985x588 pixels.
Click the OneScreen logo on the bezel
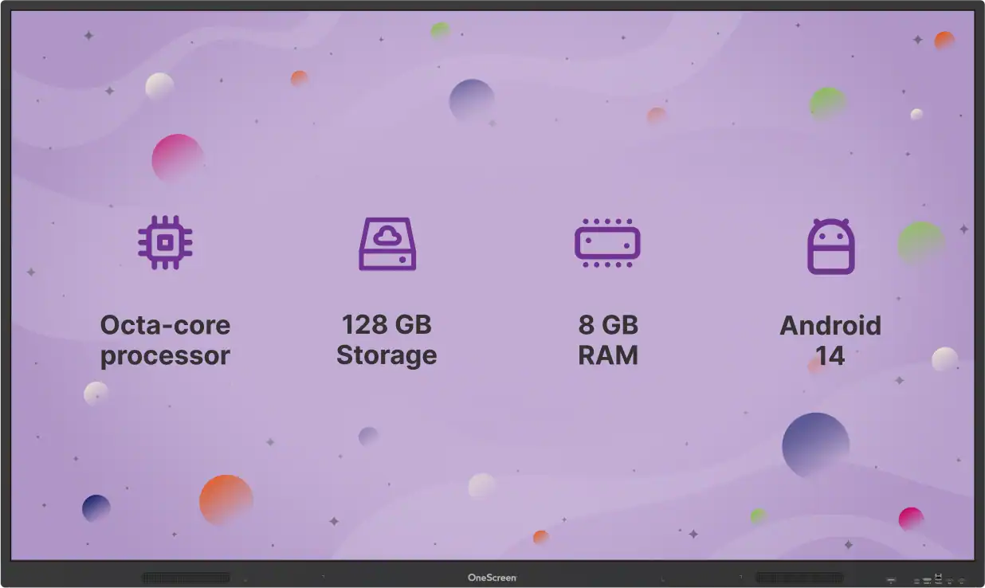pos(492,578)
